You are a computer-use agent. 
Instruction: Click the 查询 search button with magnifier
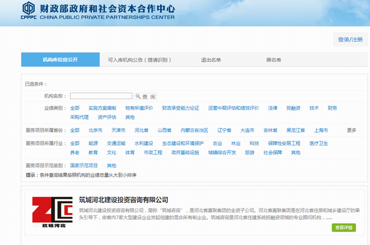click(x=145, y=96)
